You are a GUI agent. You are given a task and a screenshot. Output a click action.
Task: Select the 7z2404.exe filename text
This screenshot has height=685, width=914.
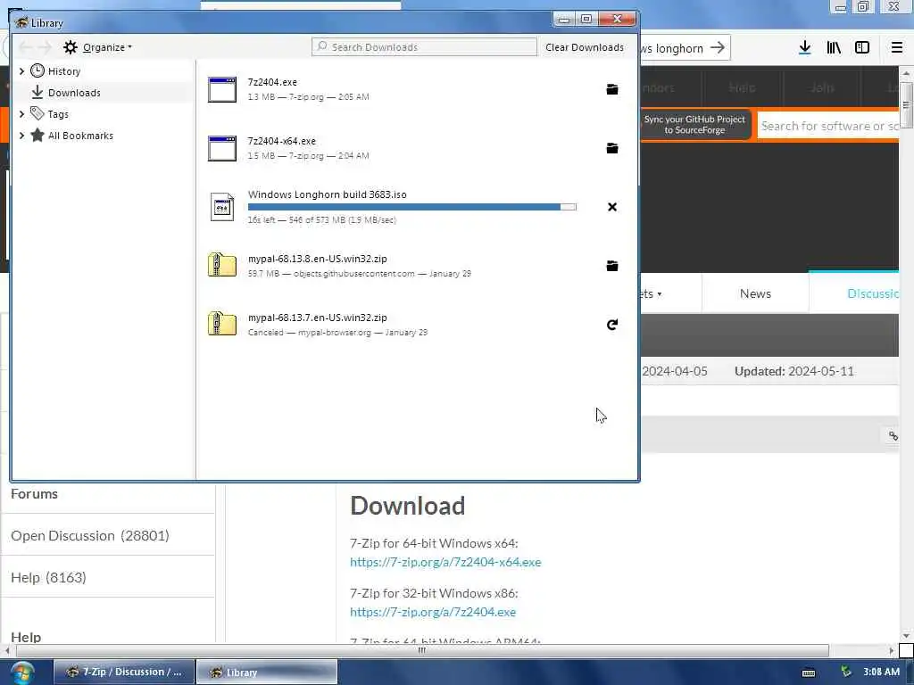click(272, 82)
